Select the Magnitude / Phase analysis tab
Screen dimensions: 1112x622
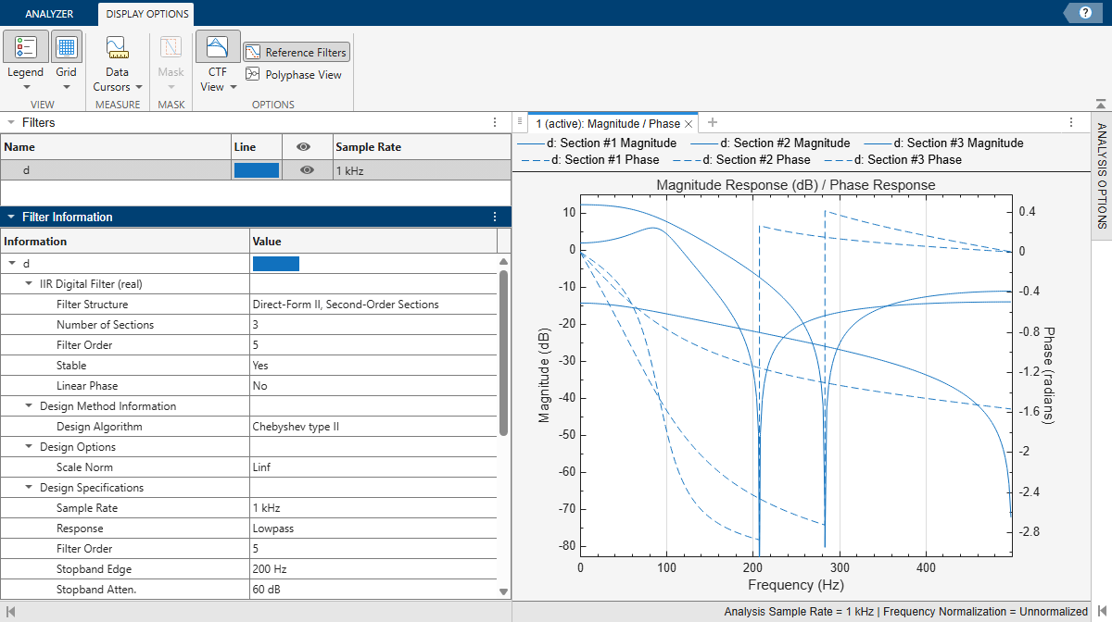613,123
